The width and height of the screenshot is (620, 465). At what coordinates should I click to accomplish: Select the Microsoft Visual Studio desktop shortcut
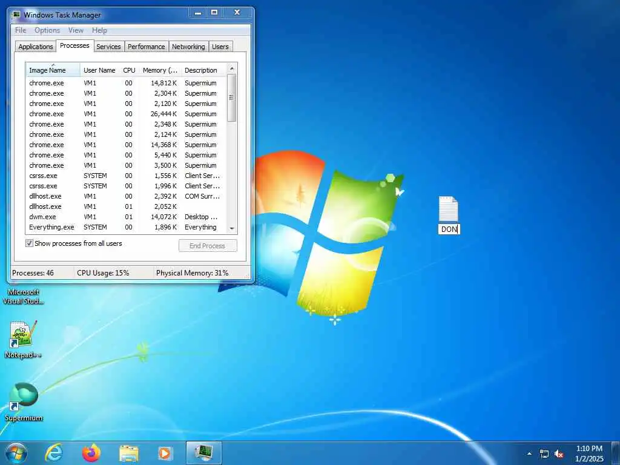click(23, 296)
